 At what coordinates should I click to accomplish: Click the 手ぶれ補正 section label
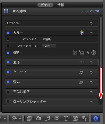coord(21,92)
